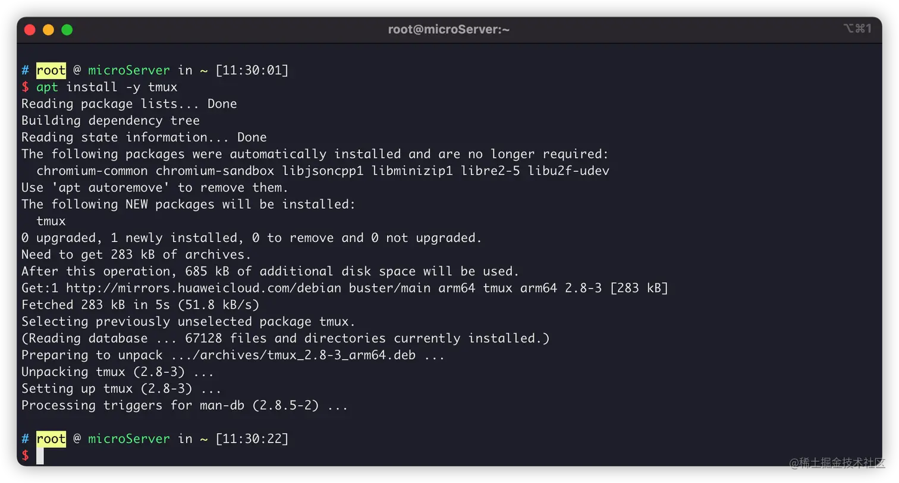Click the blue # prompt symbol
Image resolution: width=899 pixels, height=483 pixels.
point(24,70)
